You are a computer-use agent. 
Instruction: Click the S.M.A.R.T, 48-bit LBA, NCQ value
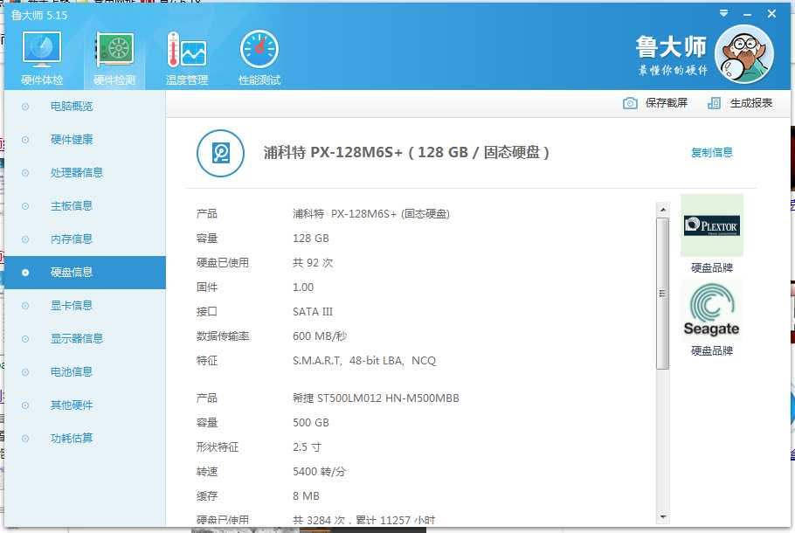coord(364,361)
